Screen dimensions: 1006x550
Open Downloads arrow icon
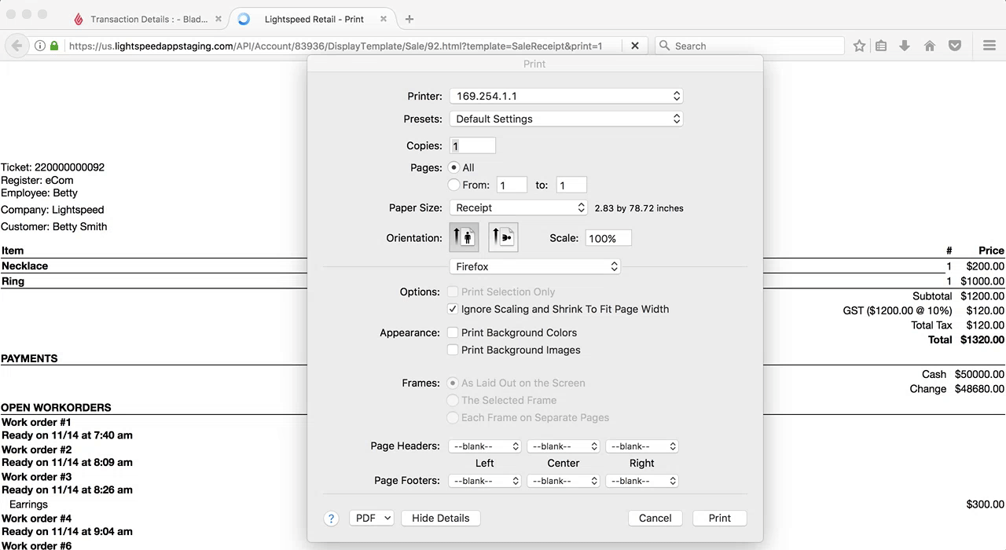click(905, 46)
